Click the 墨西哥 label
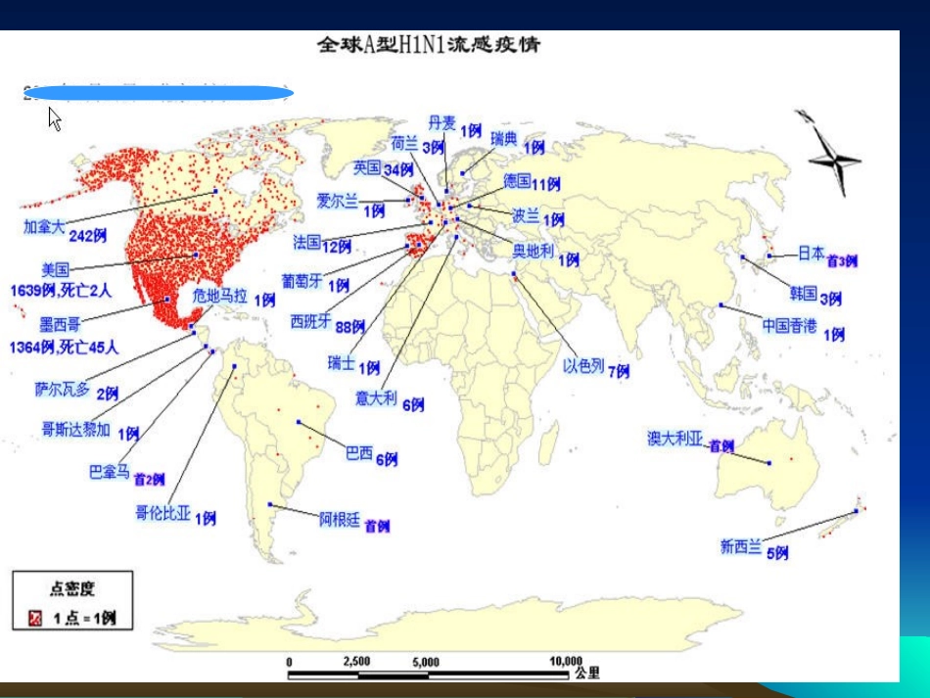The width and height of the screenshot is (930, 698). click(x=60, y=324)
